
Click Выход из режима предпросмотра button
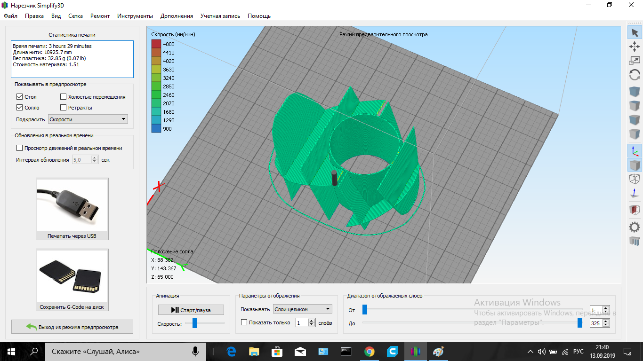coord(72,327)
